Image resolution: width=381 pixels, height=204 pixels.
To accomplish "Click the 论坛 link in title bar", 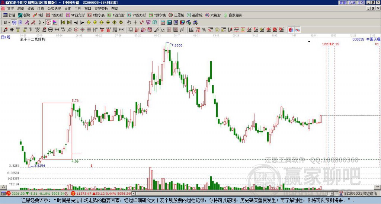I will point(352,3).
